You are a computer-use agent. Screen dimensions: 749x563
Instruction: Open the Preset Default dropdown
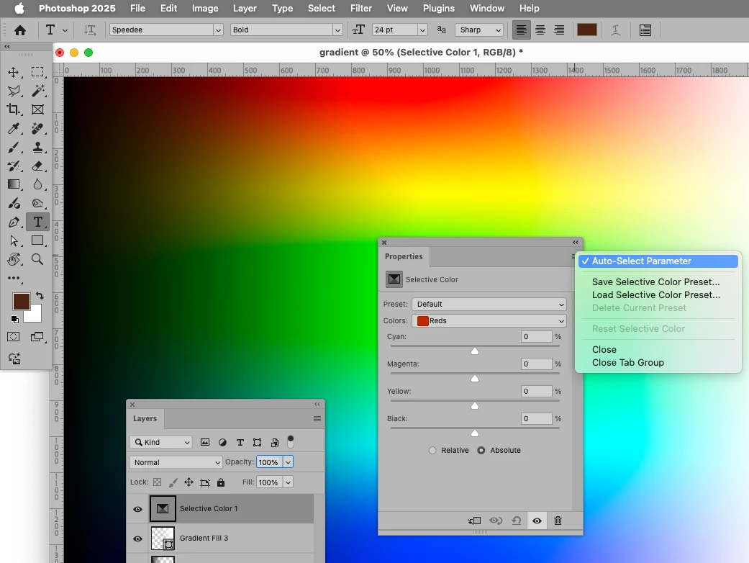click(x=489, y=304)
